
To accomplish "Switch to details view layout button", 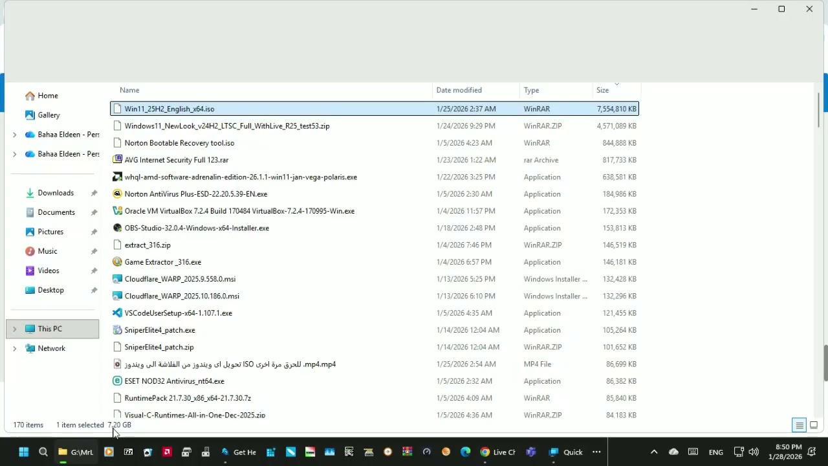I will (800, 425).
